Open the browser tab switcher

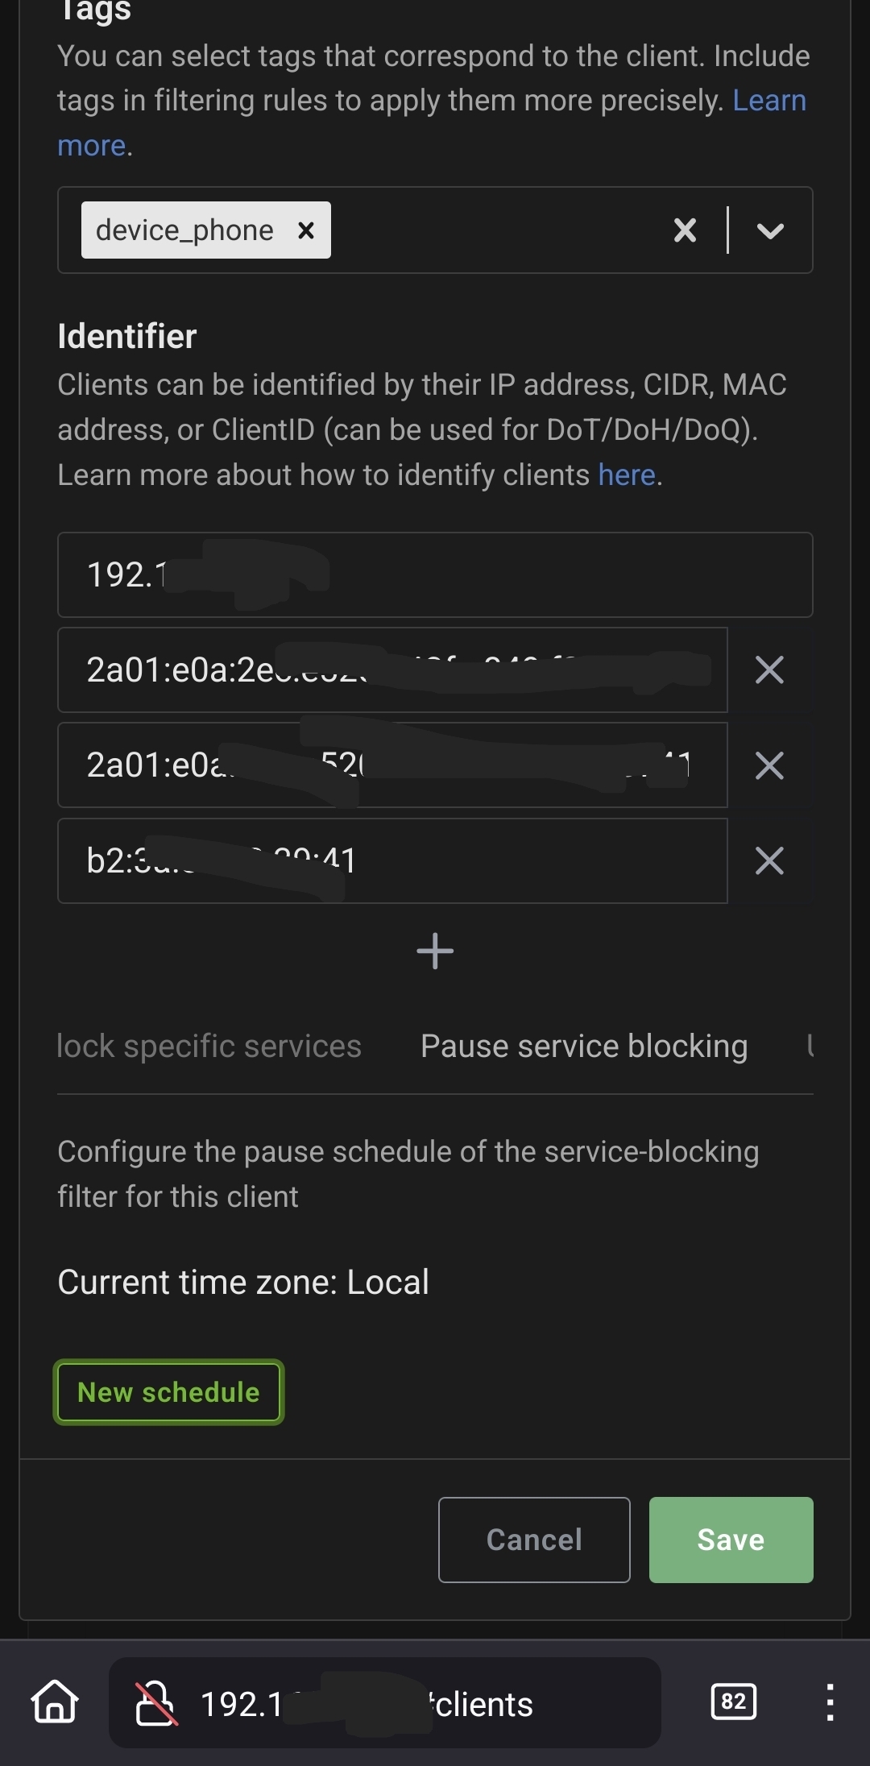(733, 1702)
